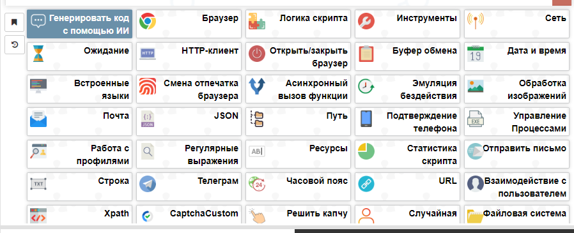
Task: Open the Обработка изображений picture icon
Action: pos(476,86)
